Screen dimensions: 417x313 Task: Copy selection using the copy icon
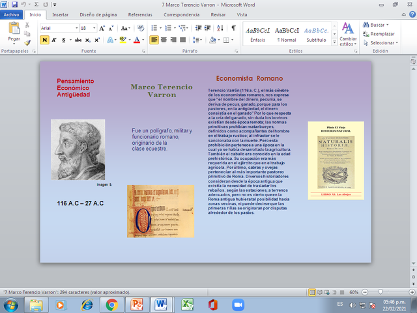pyautogui.click(x=27, y=34)
